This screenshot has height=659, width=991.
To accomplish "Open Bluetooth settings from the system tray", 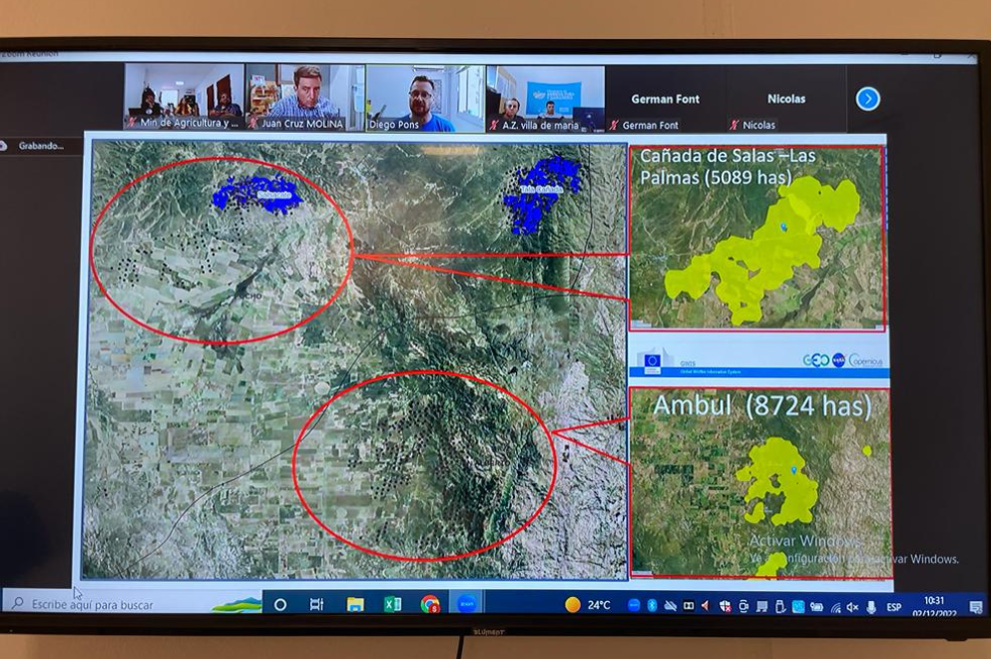I will click(x=653, y=606).
